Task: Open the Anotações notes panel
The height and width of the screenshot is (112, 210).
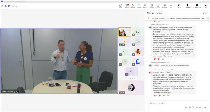Action: click(151, 6)
